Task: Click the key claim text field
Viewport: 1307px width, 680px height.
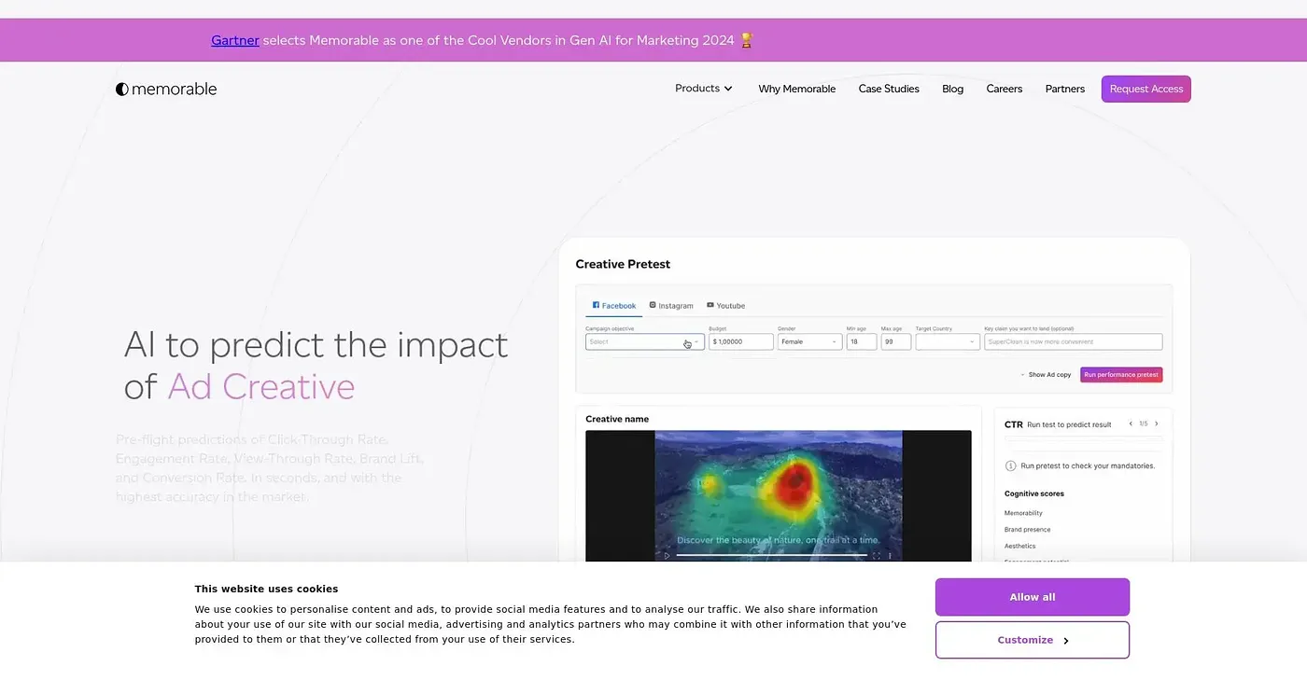Action: click(1074, 342)
